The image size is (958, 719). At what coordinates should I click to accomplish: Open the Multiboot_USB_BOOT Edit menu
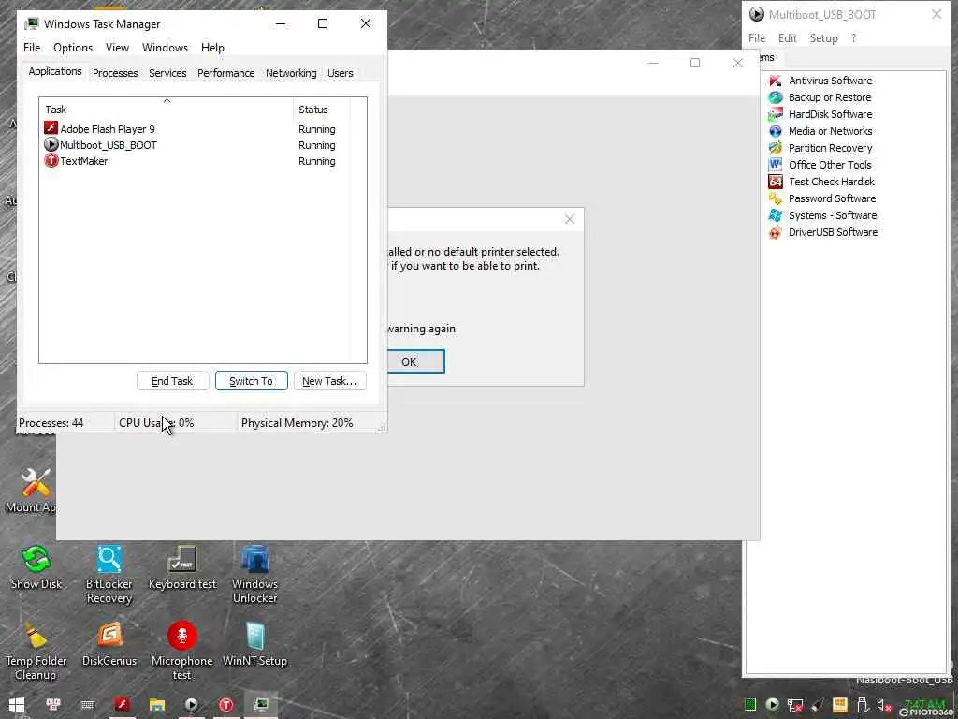coord(787,37)
